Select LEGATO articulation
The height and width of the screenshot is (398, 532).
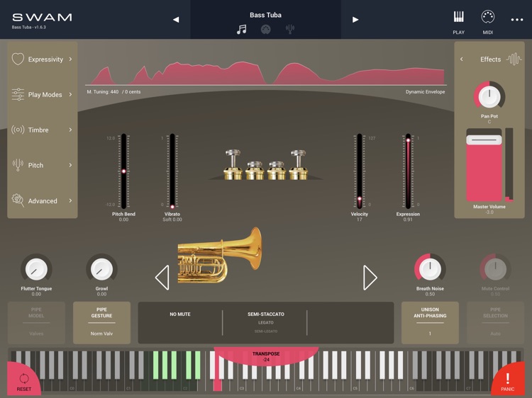[x=266, y=322]
